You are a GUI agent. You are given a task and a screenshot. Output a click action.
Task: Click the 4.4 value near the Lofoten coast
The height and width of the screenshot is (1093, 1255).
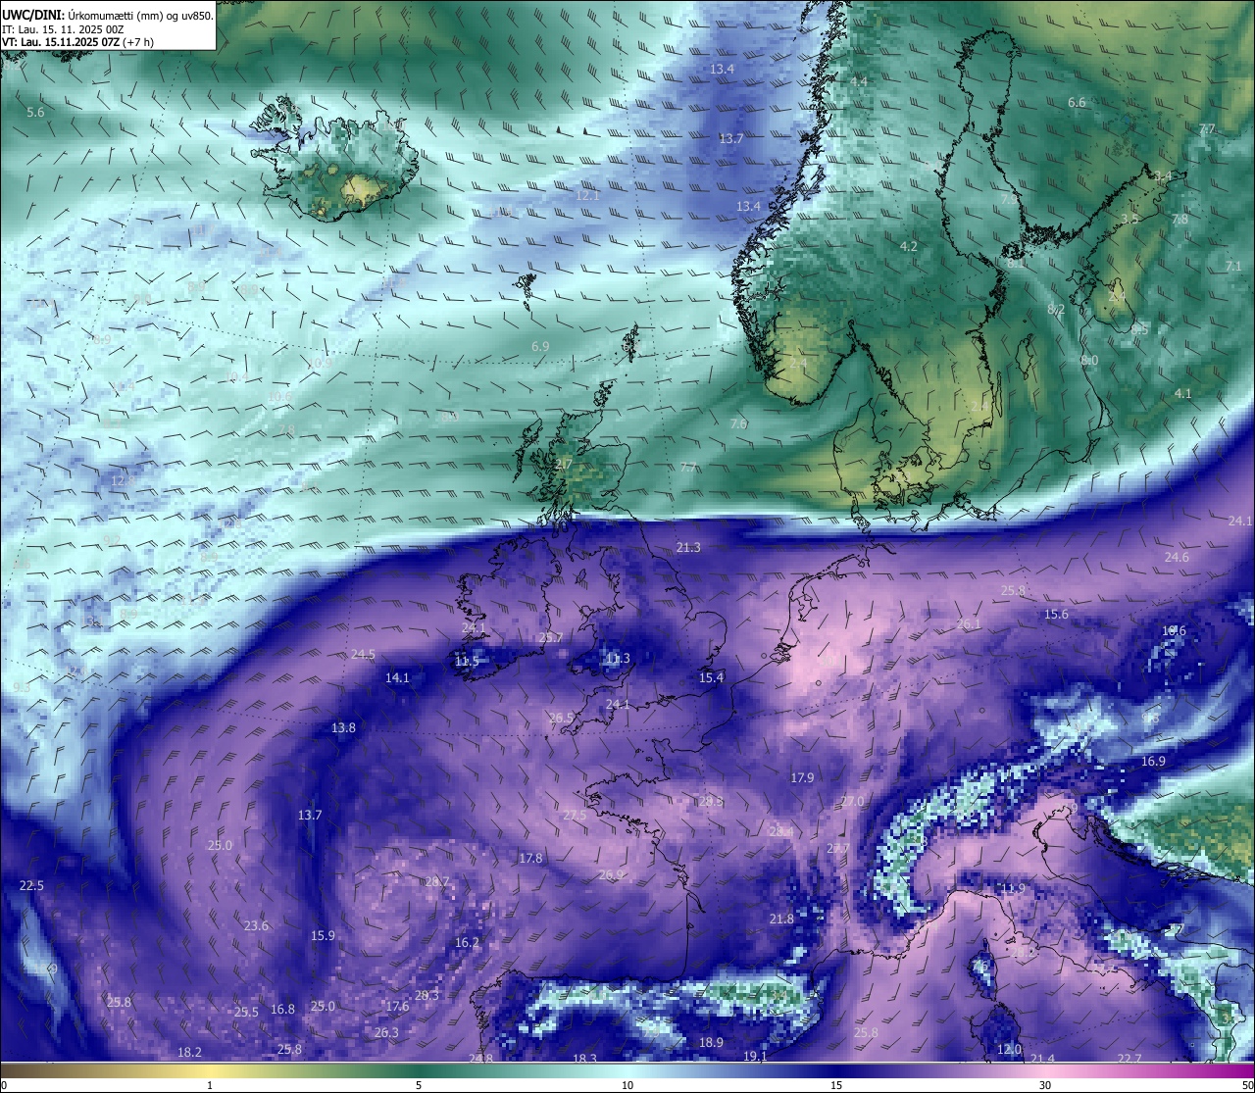click(x=859, y=81)
